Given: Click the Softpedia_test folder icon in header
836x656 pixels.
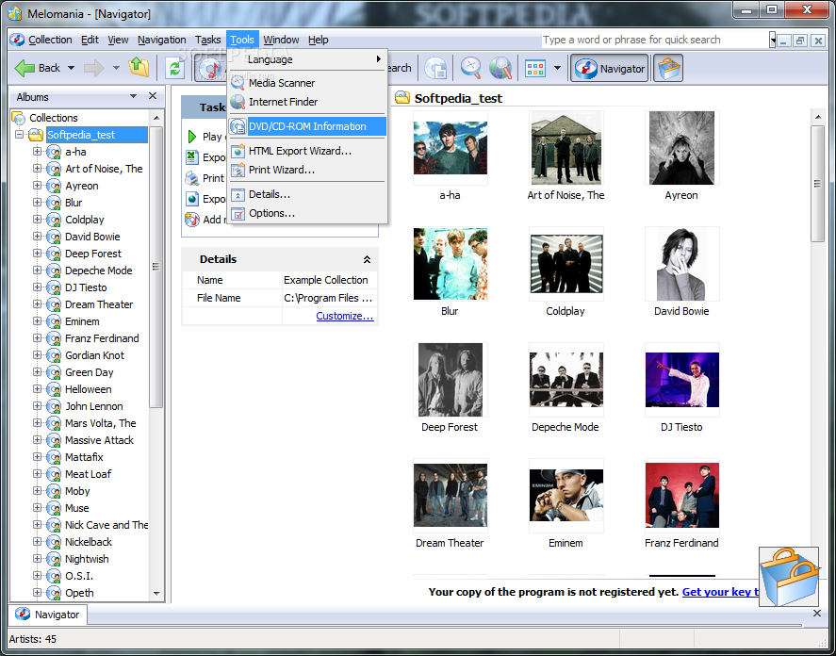Looking at the screenshot, I should [402, 98].
